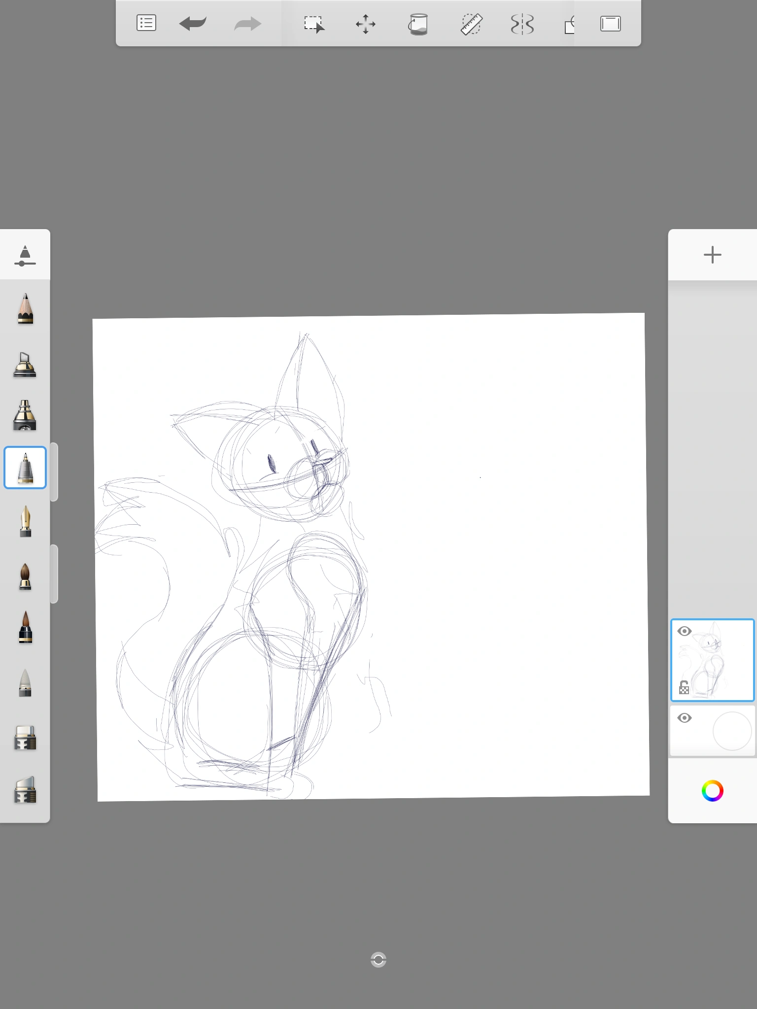
Task: Select the transform move tool
Action: (366, 24)
